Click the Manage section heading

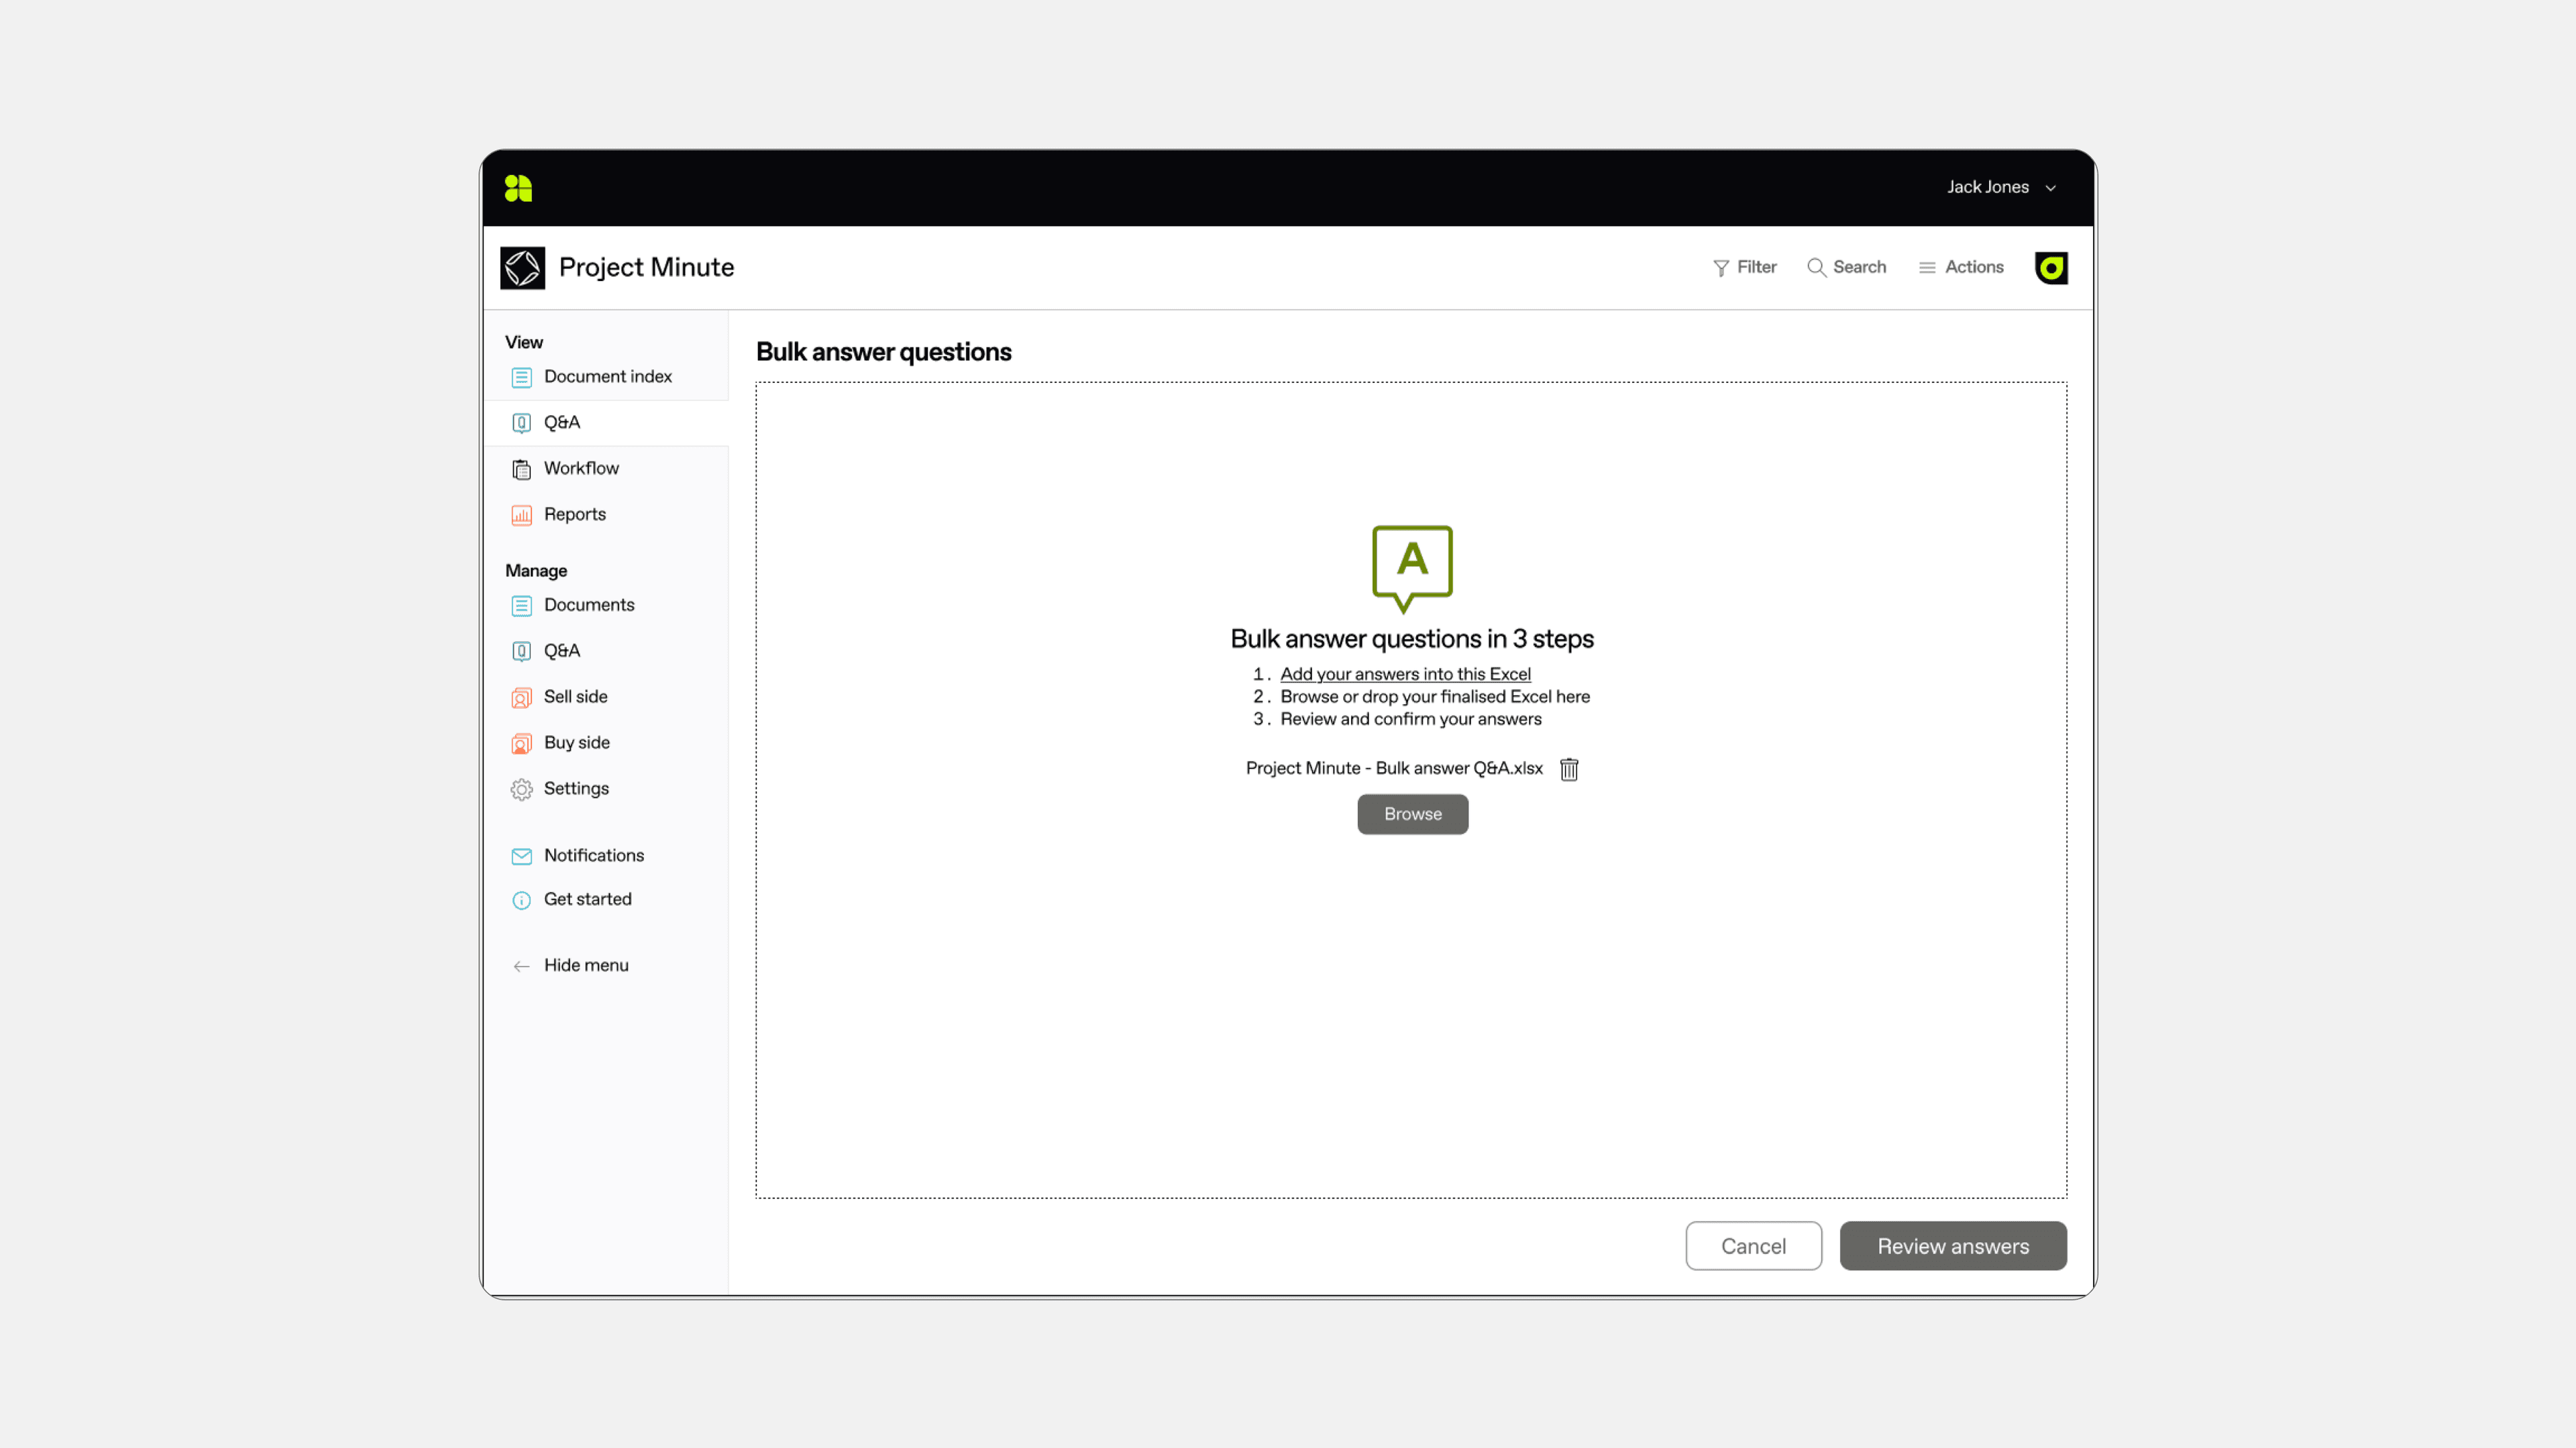click(x=535, y=571)
